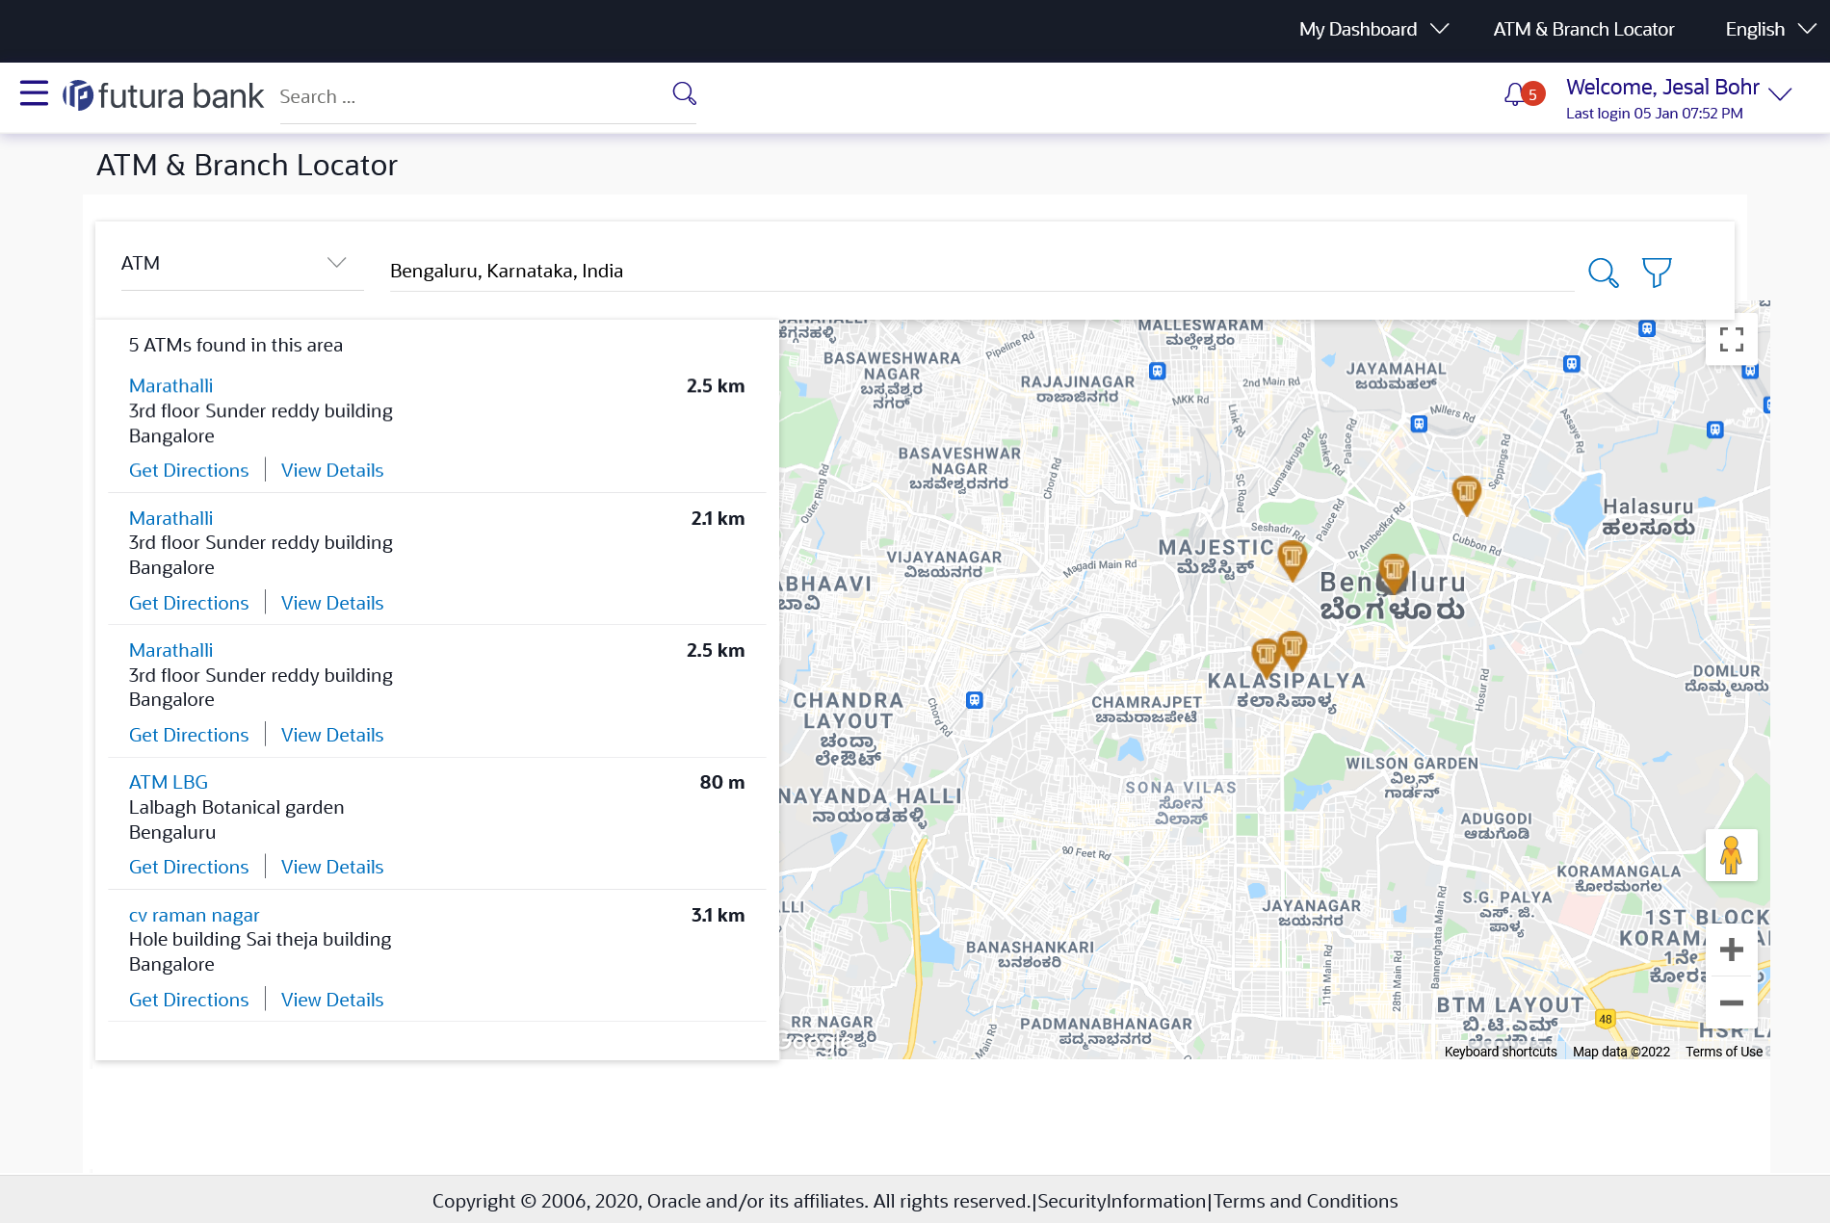
Task: Zoom in on the map
Action: point(1731,950)
